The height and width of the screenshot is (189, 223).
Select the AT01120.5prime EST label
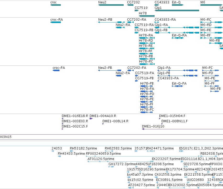[101, 159]
